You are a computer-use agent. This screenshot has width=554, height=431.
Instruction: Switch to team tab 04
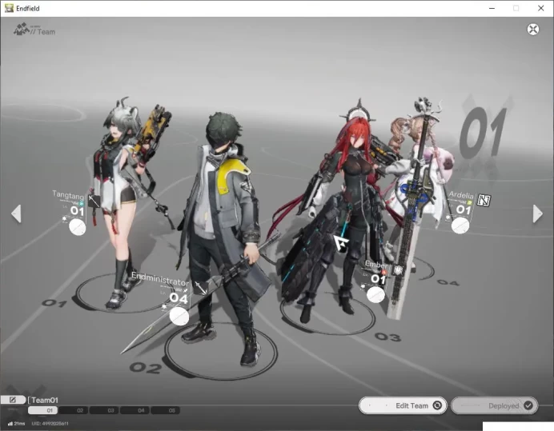point(135,410)
